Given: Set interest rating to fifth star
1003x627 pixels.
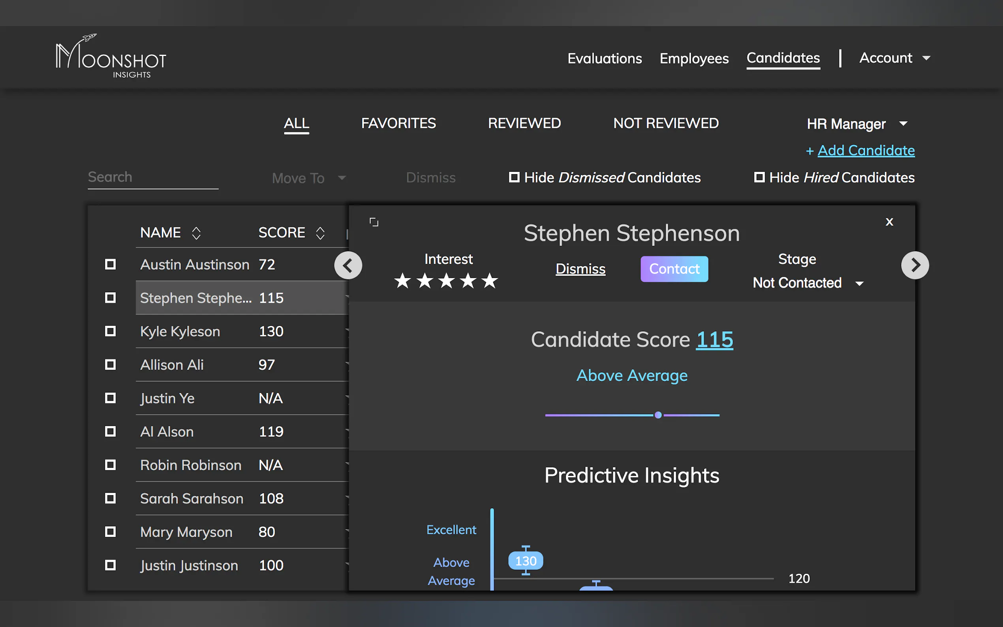Looking at the screenshot, I should [x=490, y=281].
